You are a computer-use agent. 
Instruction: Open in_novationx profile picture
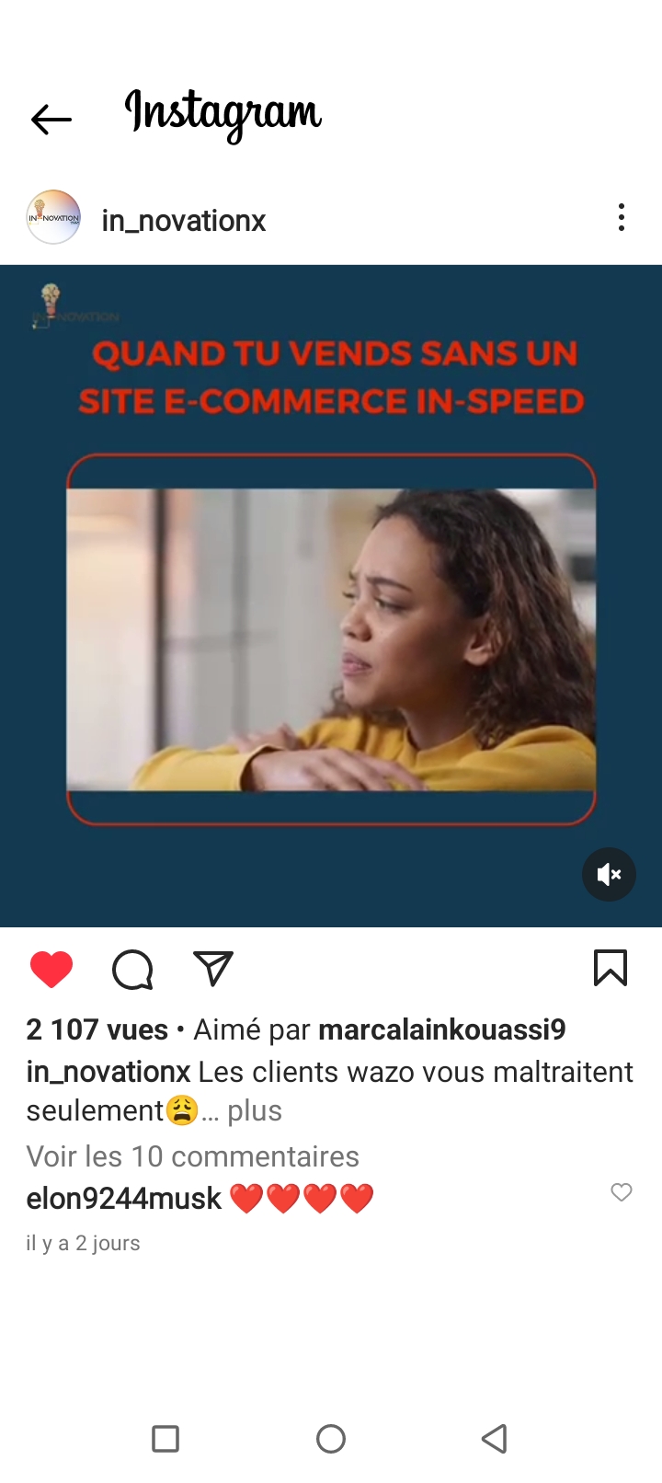click(53, 217)
